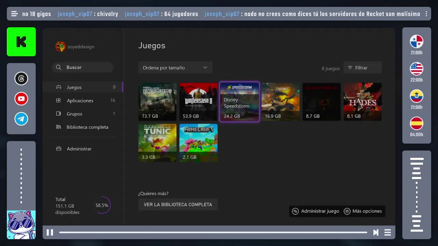Click the Juegos page heading
Image resolution: width=438 pixels, height=246 pixels.
152,45
